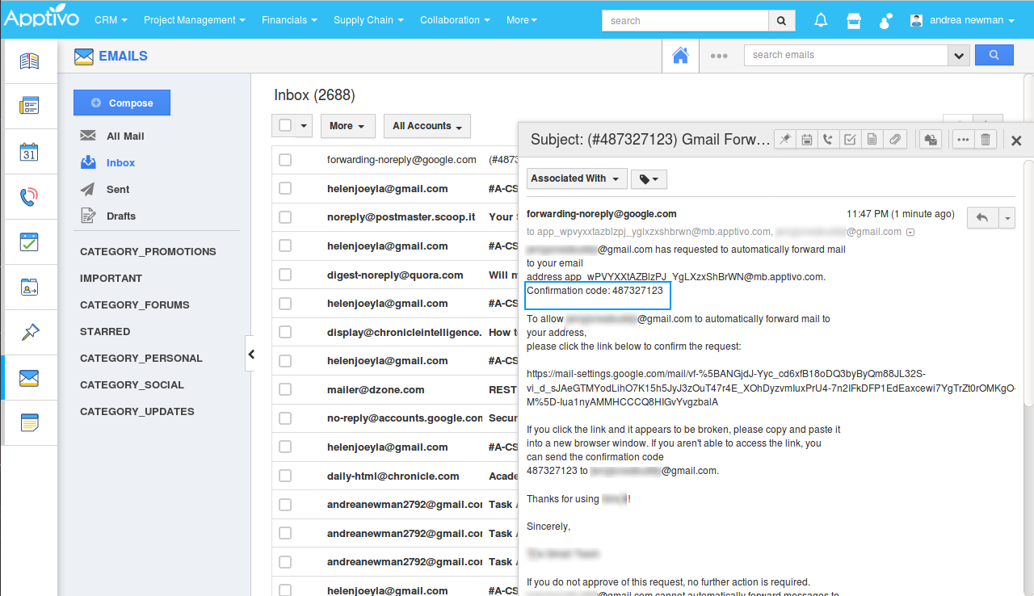Select the noreply@postmaster.scoop.it email checkbox
The height and width of the screenshot is (596, 1034).
(x=285, y=217)
